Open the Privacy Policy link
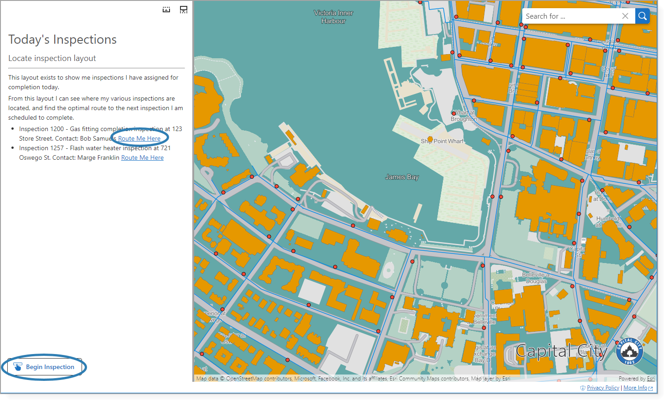Viewport: 669px width, 405px height. (602, 388)
